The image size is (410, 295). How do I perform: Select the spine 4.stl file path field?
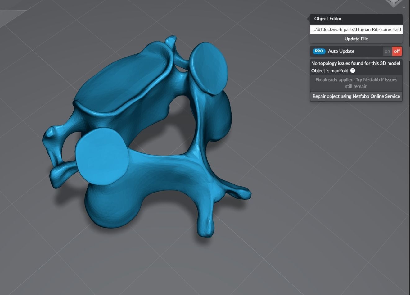[x=356, y=30]
